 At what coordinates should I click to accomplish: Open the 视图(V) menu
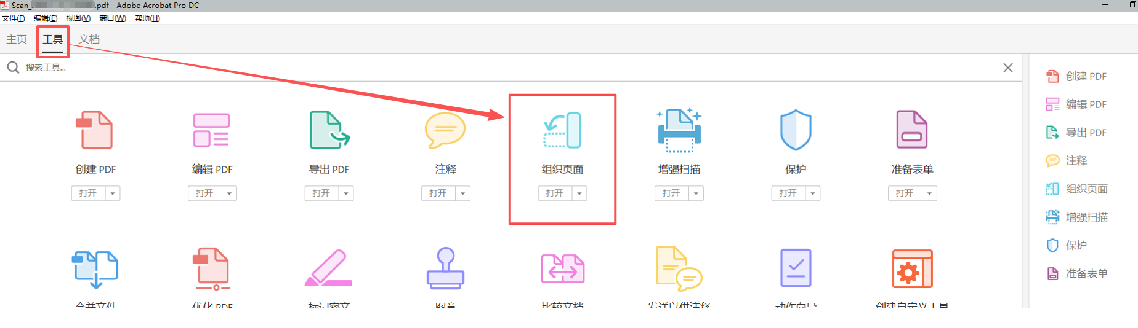pyautogui.click(x=78, y=18)
